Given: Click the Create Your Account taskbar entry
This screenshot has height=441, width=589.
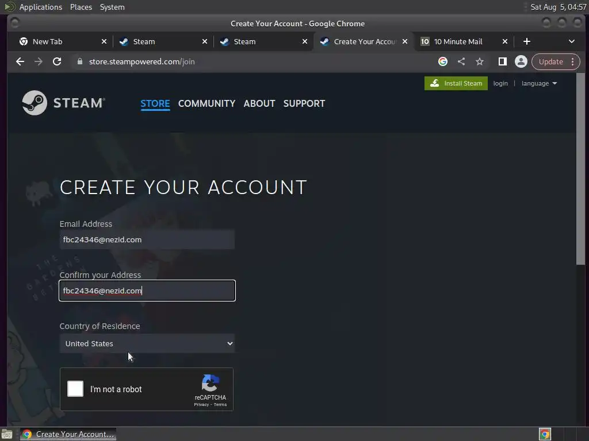Looking at the screenshot, I should point(68,434).
